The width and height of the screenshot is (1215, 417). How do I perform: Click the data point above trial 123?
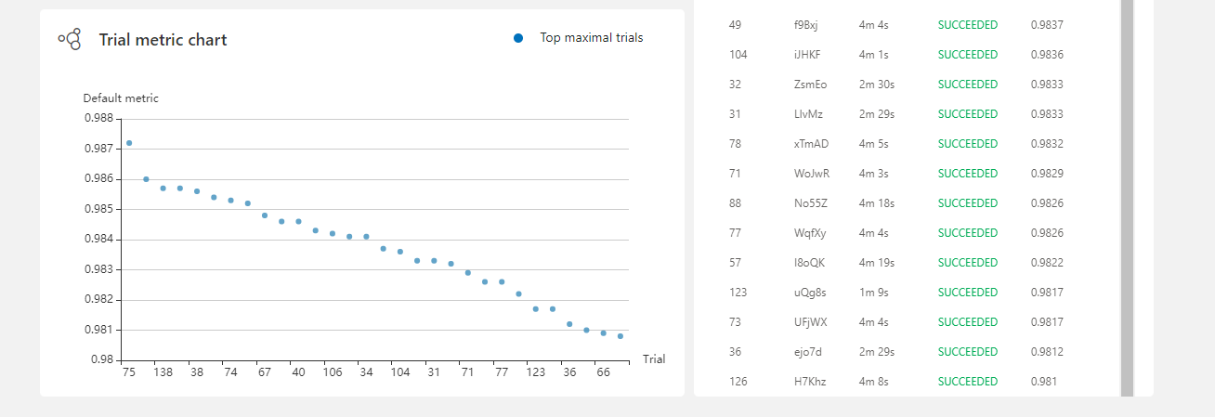536,309
